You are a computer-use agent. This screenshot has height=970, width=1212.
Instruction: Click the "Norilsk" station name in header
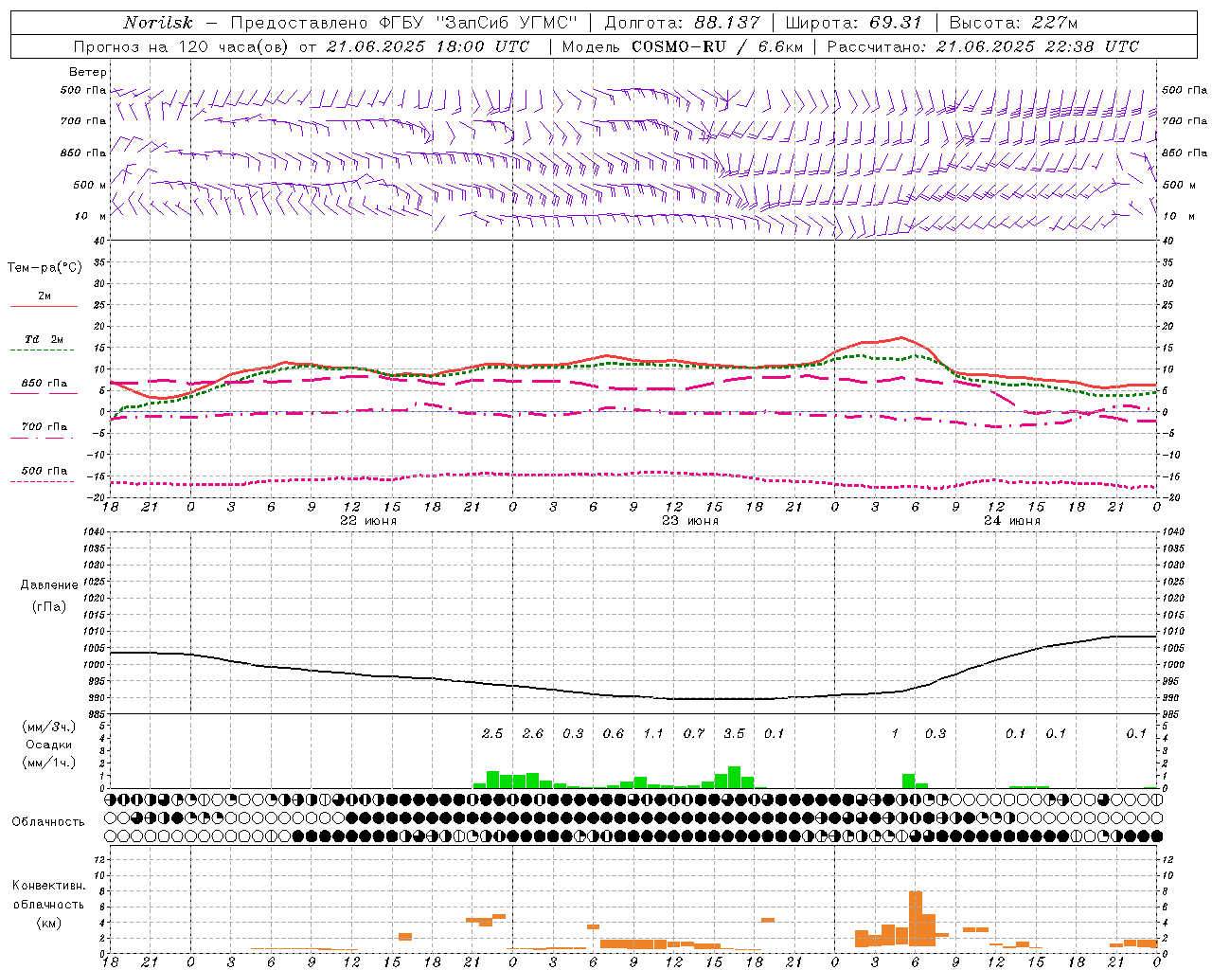pyautogui.click(x=158, y=23)
